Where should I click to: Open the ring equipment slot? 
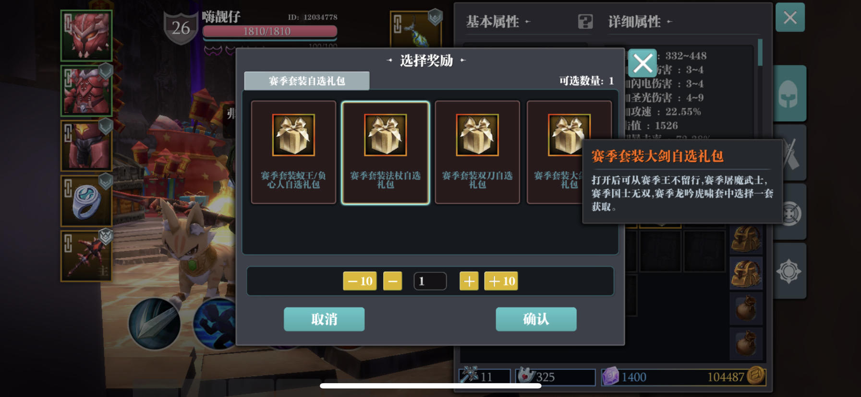[86, 201]
